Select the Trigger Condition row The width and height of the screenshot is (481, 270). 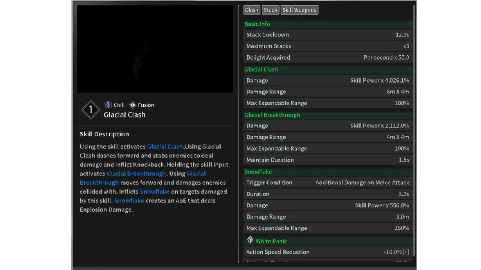tap(328, 183)
